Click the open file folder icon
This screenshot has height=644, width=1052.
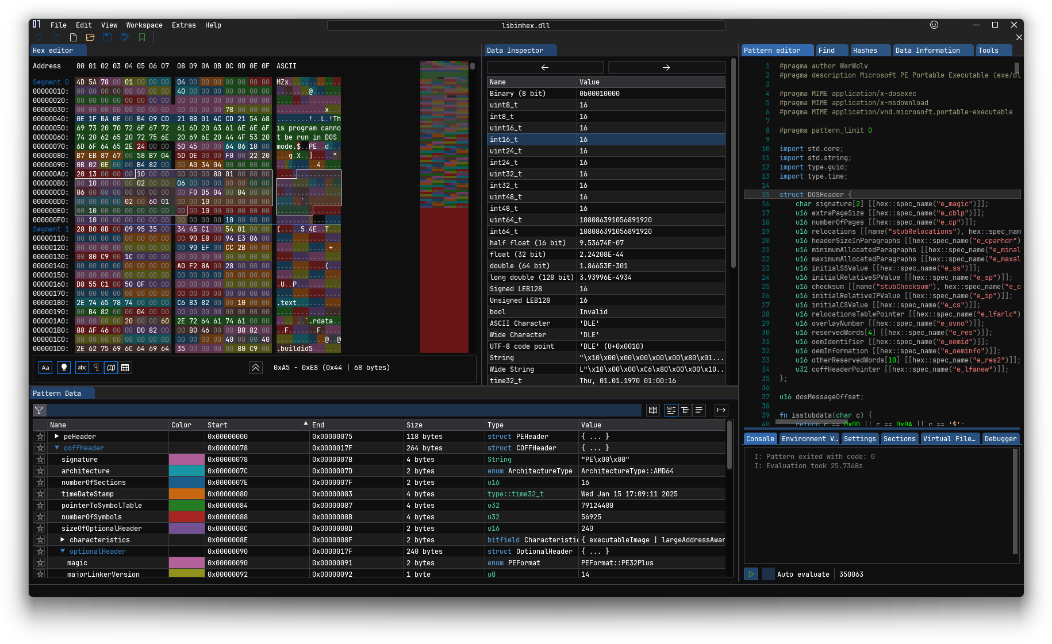[x=90, y=37]
